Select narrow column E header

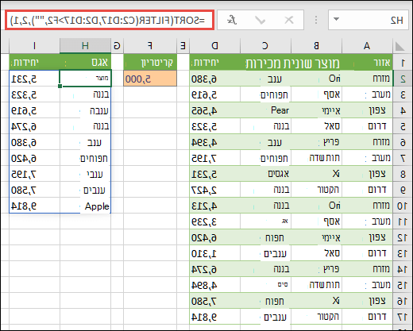pyautogui.click(x=183, y=46)
